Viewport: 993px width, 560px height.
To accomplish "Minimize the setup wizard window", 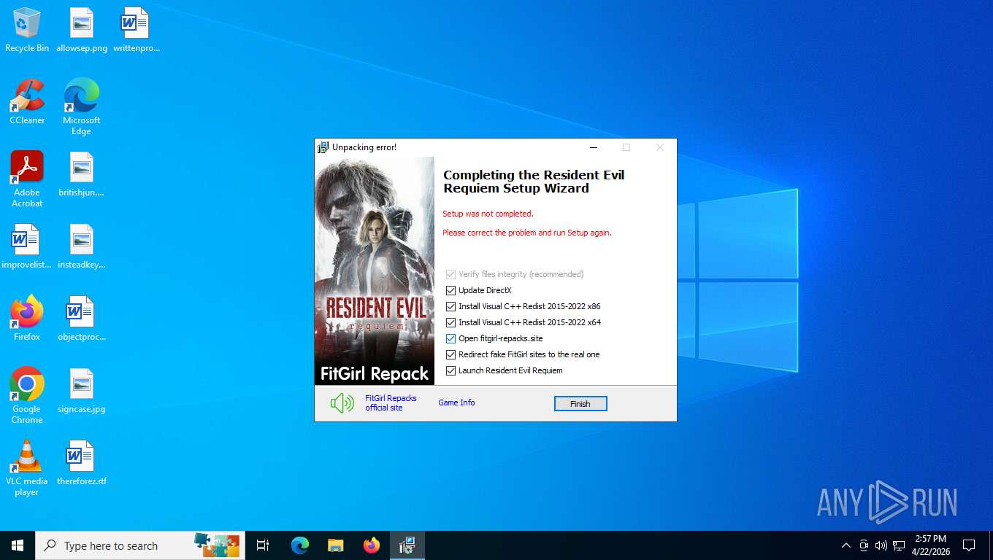I will tap(594, 147).
